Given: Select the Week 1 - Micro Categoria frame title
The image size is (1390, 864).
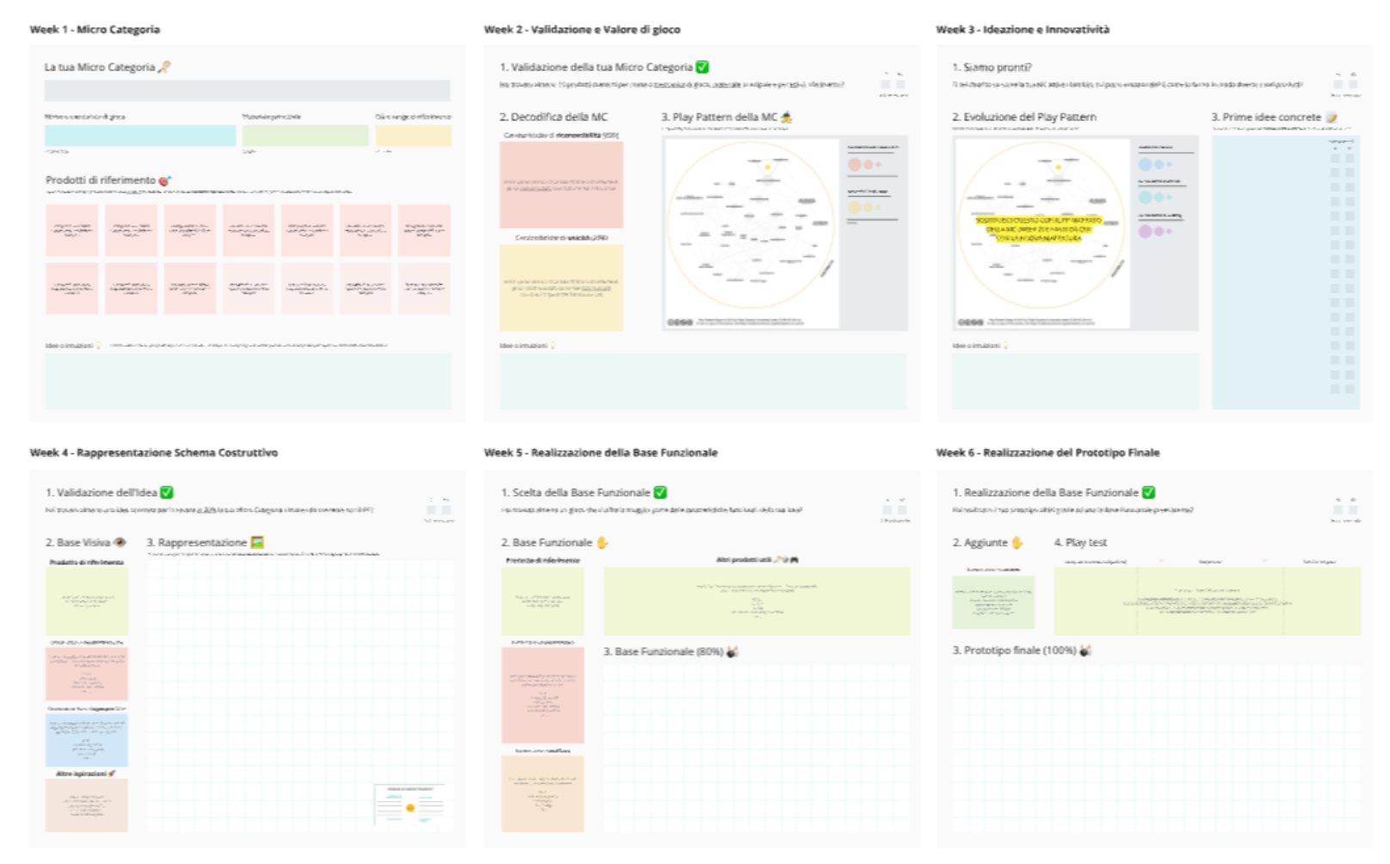Looking at the screenshot, I should pyautogui.click(x=95, y=29).
